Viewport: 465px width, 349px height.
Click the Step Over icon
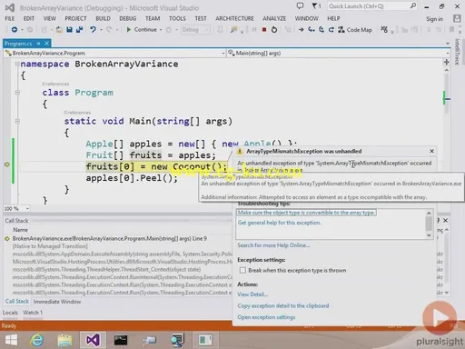[x=322, y=30]
